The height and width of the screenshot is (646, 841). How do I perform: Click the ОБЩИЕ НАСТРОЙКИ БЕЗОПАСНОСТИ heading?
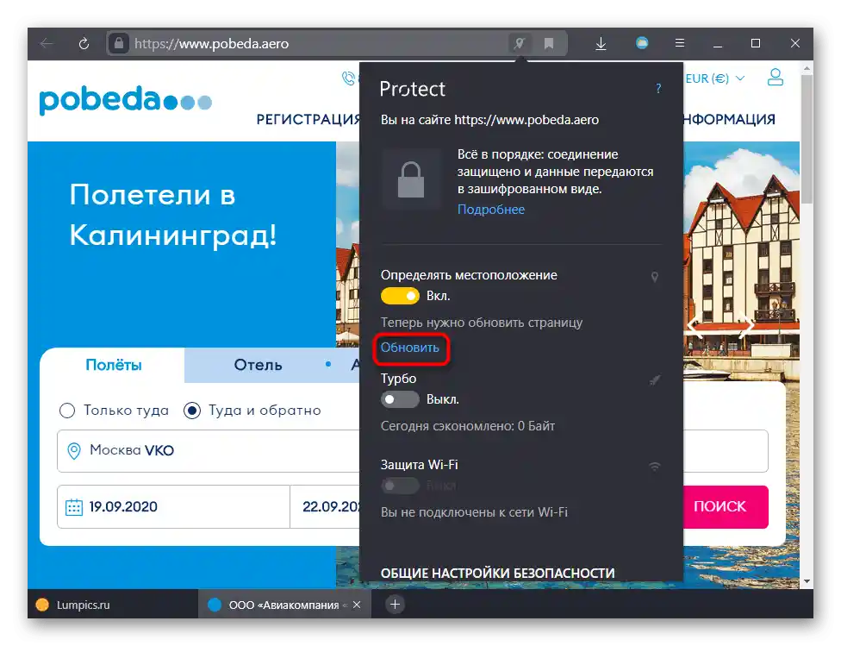497,573
